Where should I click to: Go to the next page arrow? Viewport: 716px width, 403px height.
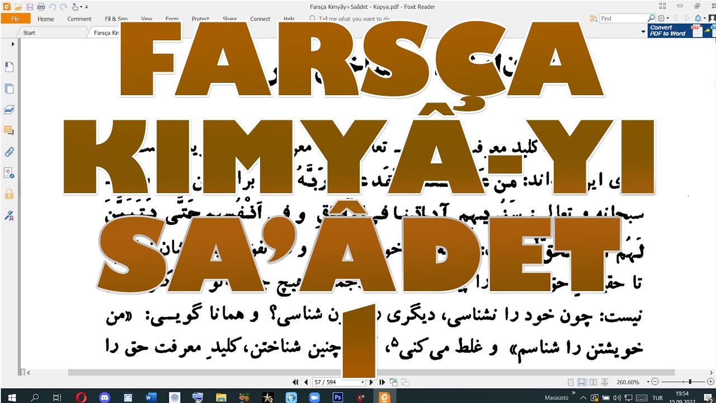(371, 382)
